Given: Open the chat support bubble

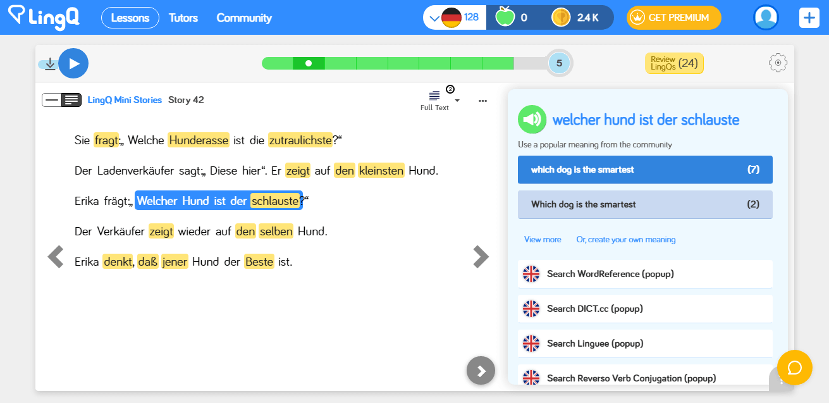Looking at the screenshot, I should [794, 368].
